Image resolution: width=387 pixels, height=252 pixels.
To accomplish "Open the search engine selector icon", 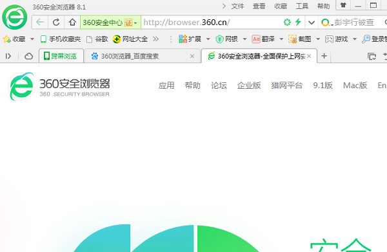I will tap(327, 23).
